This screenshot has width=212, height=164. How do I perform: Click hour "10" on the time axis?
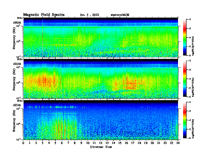point(88,143)
